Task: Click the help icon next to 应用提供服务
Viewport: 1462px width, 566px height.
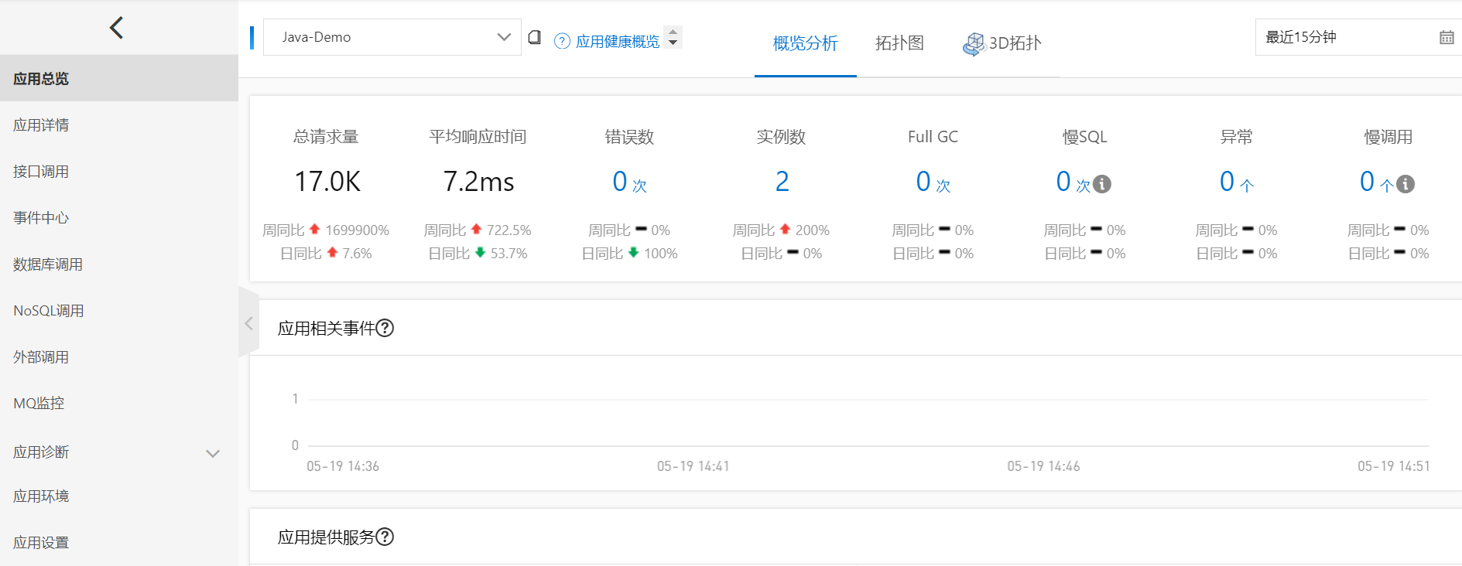Action: [x=385, y=537]
